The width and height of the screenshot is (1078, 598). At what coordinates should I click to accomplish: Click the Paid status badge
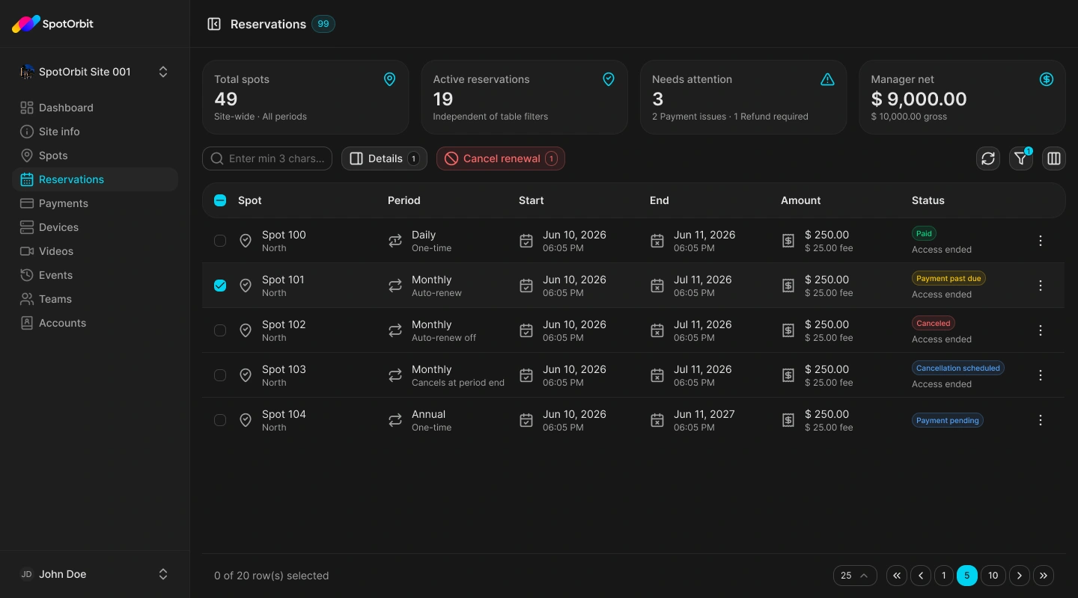point(925,233)
